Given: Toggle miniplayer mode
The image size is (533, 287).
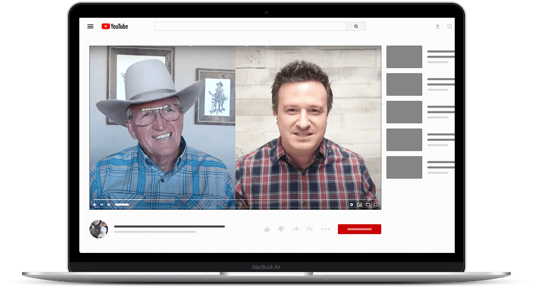Looking at the screenshot, I should point(359,204).
